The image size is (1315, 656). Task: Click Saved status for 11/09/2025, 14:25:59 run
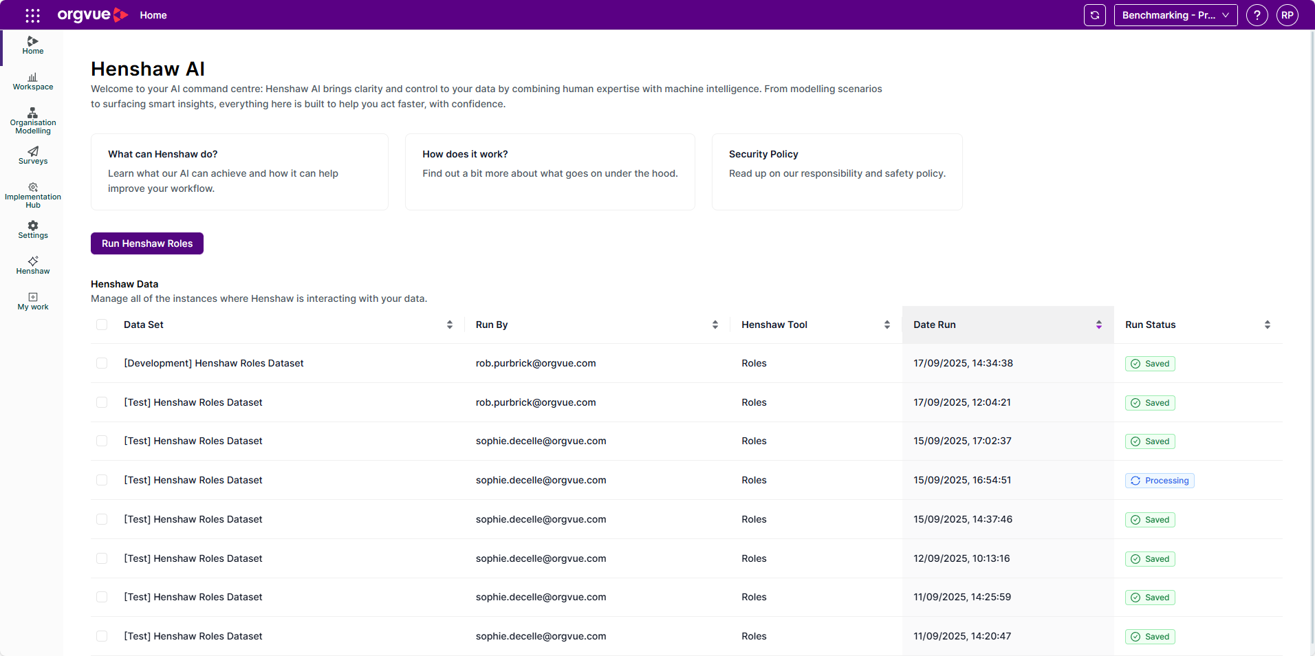pos(1150,598)
